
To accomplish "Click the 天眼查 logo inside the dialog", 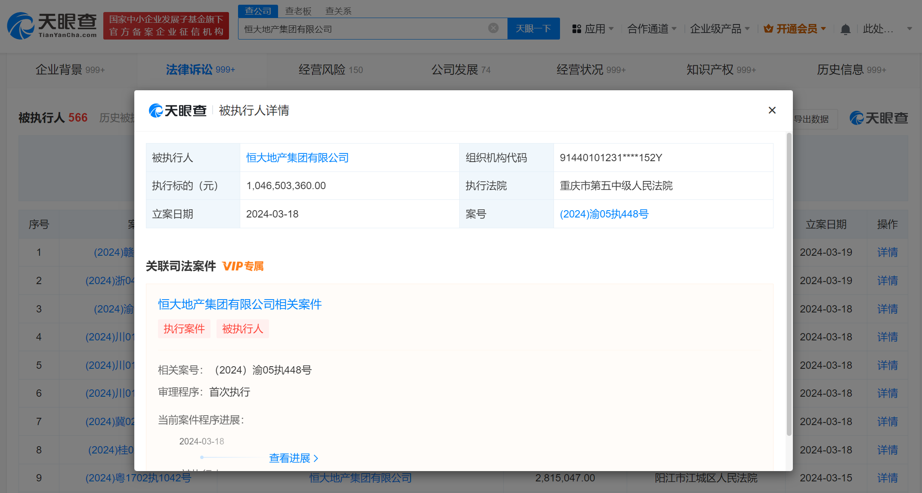I will pyautogui.click(x=177, y=110).
